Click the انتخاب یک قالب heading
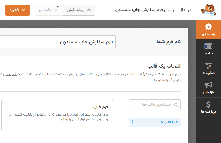Viewport: 221px width, 143px height. pyautogui.click(x=164, y=66)
